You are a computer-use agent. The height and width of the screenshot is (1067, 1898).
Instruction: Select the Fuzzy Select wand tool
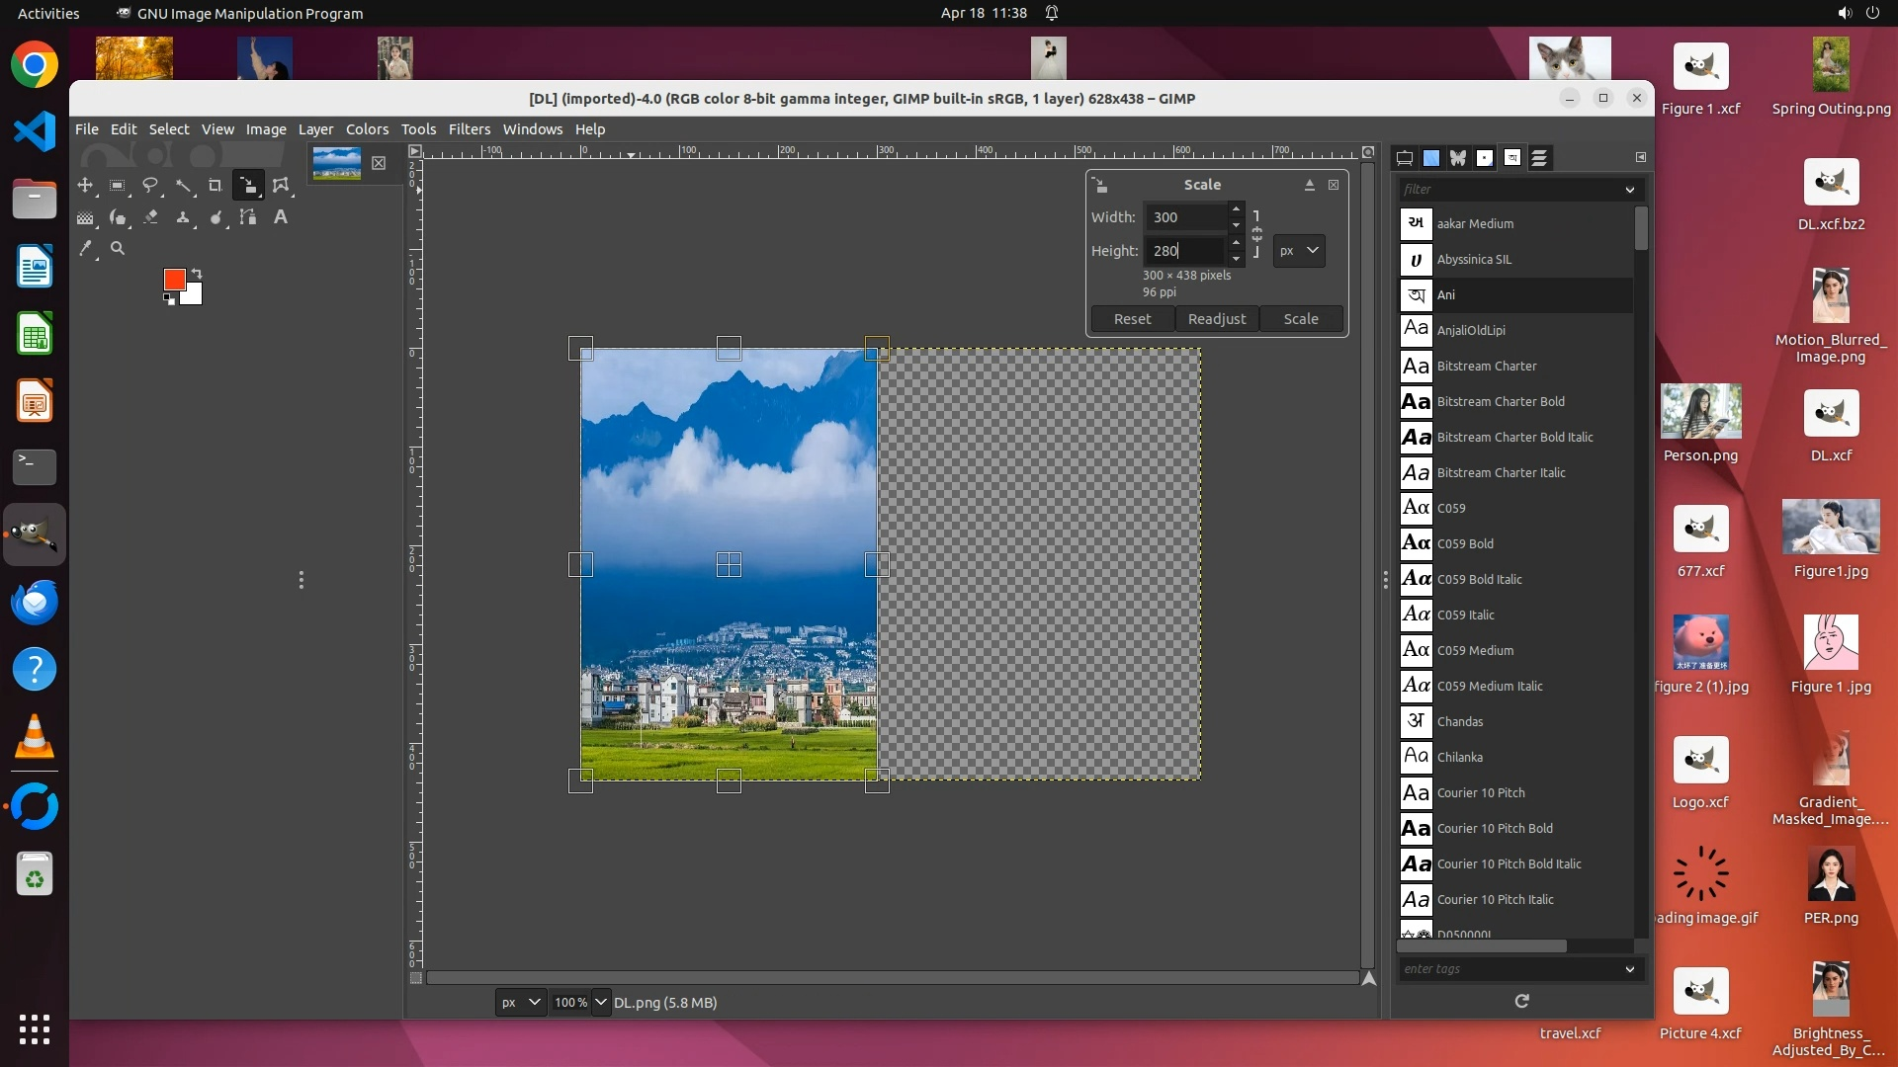click(x=183, y=185)
